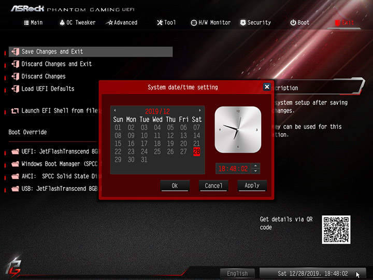This screenshot has width=373, height=280.
Task: Switch to the Boot tab
Action: click(x=300, y=23)
